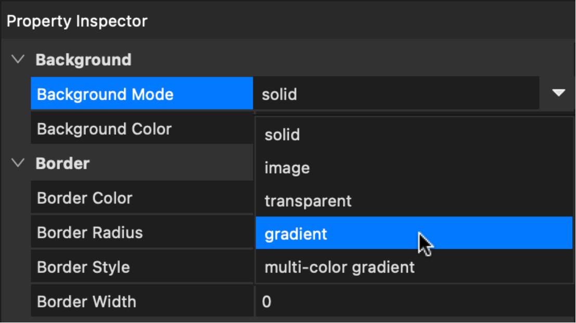Click the Property Inspector panel title
This screenshot has height=323, width=576.
click(x=77, y=21)
